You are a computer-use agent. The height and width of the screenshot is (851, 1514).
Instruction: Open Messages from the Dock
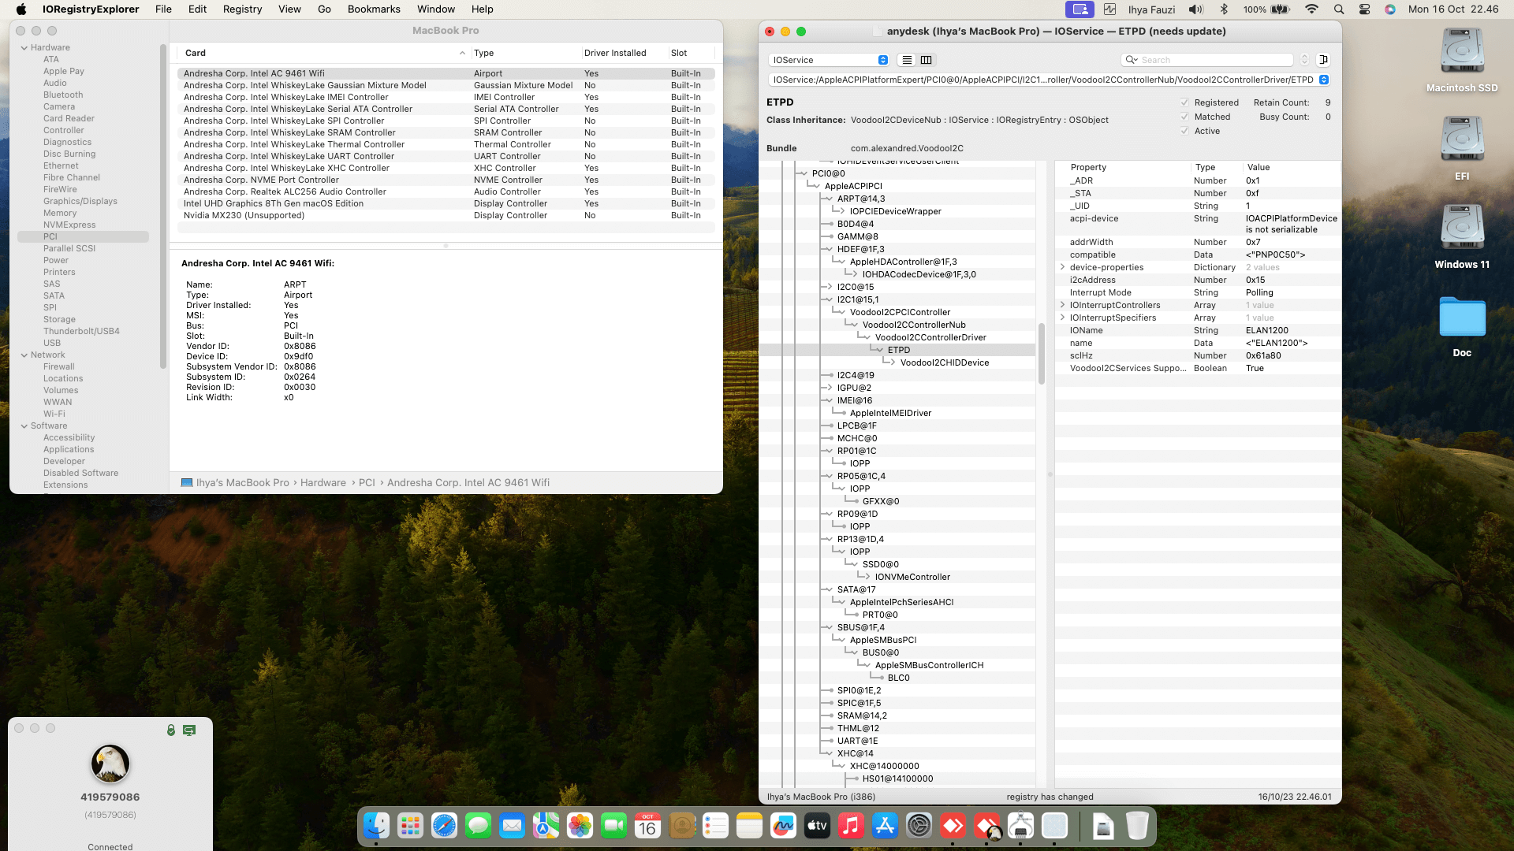click(478, 826)
